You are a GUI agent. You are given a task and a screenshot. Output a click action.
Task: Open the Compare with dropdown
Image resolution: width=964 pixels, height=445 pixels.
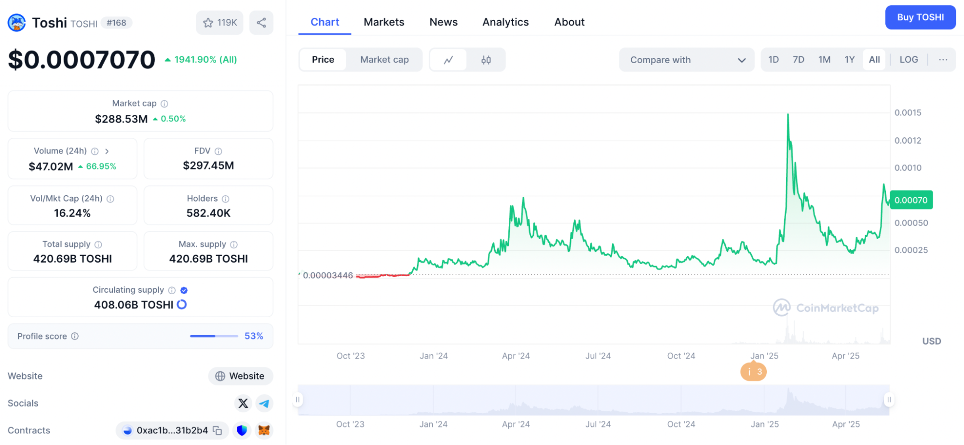point(687,60)
